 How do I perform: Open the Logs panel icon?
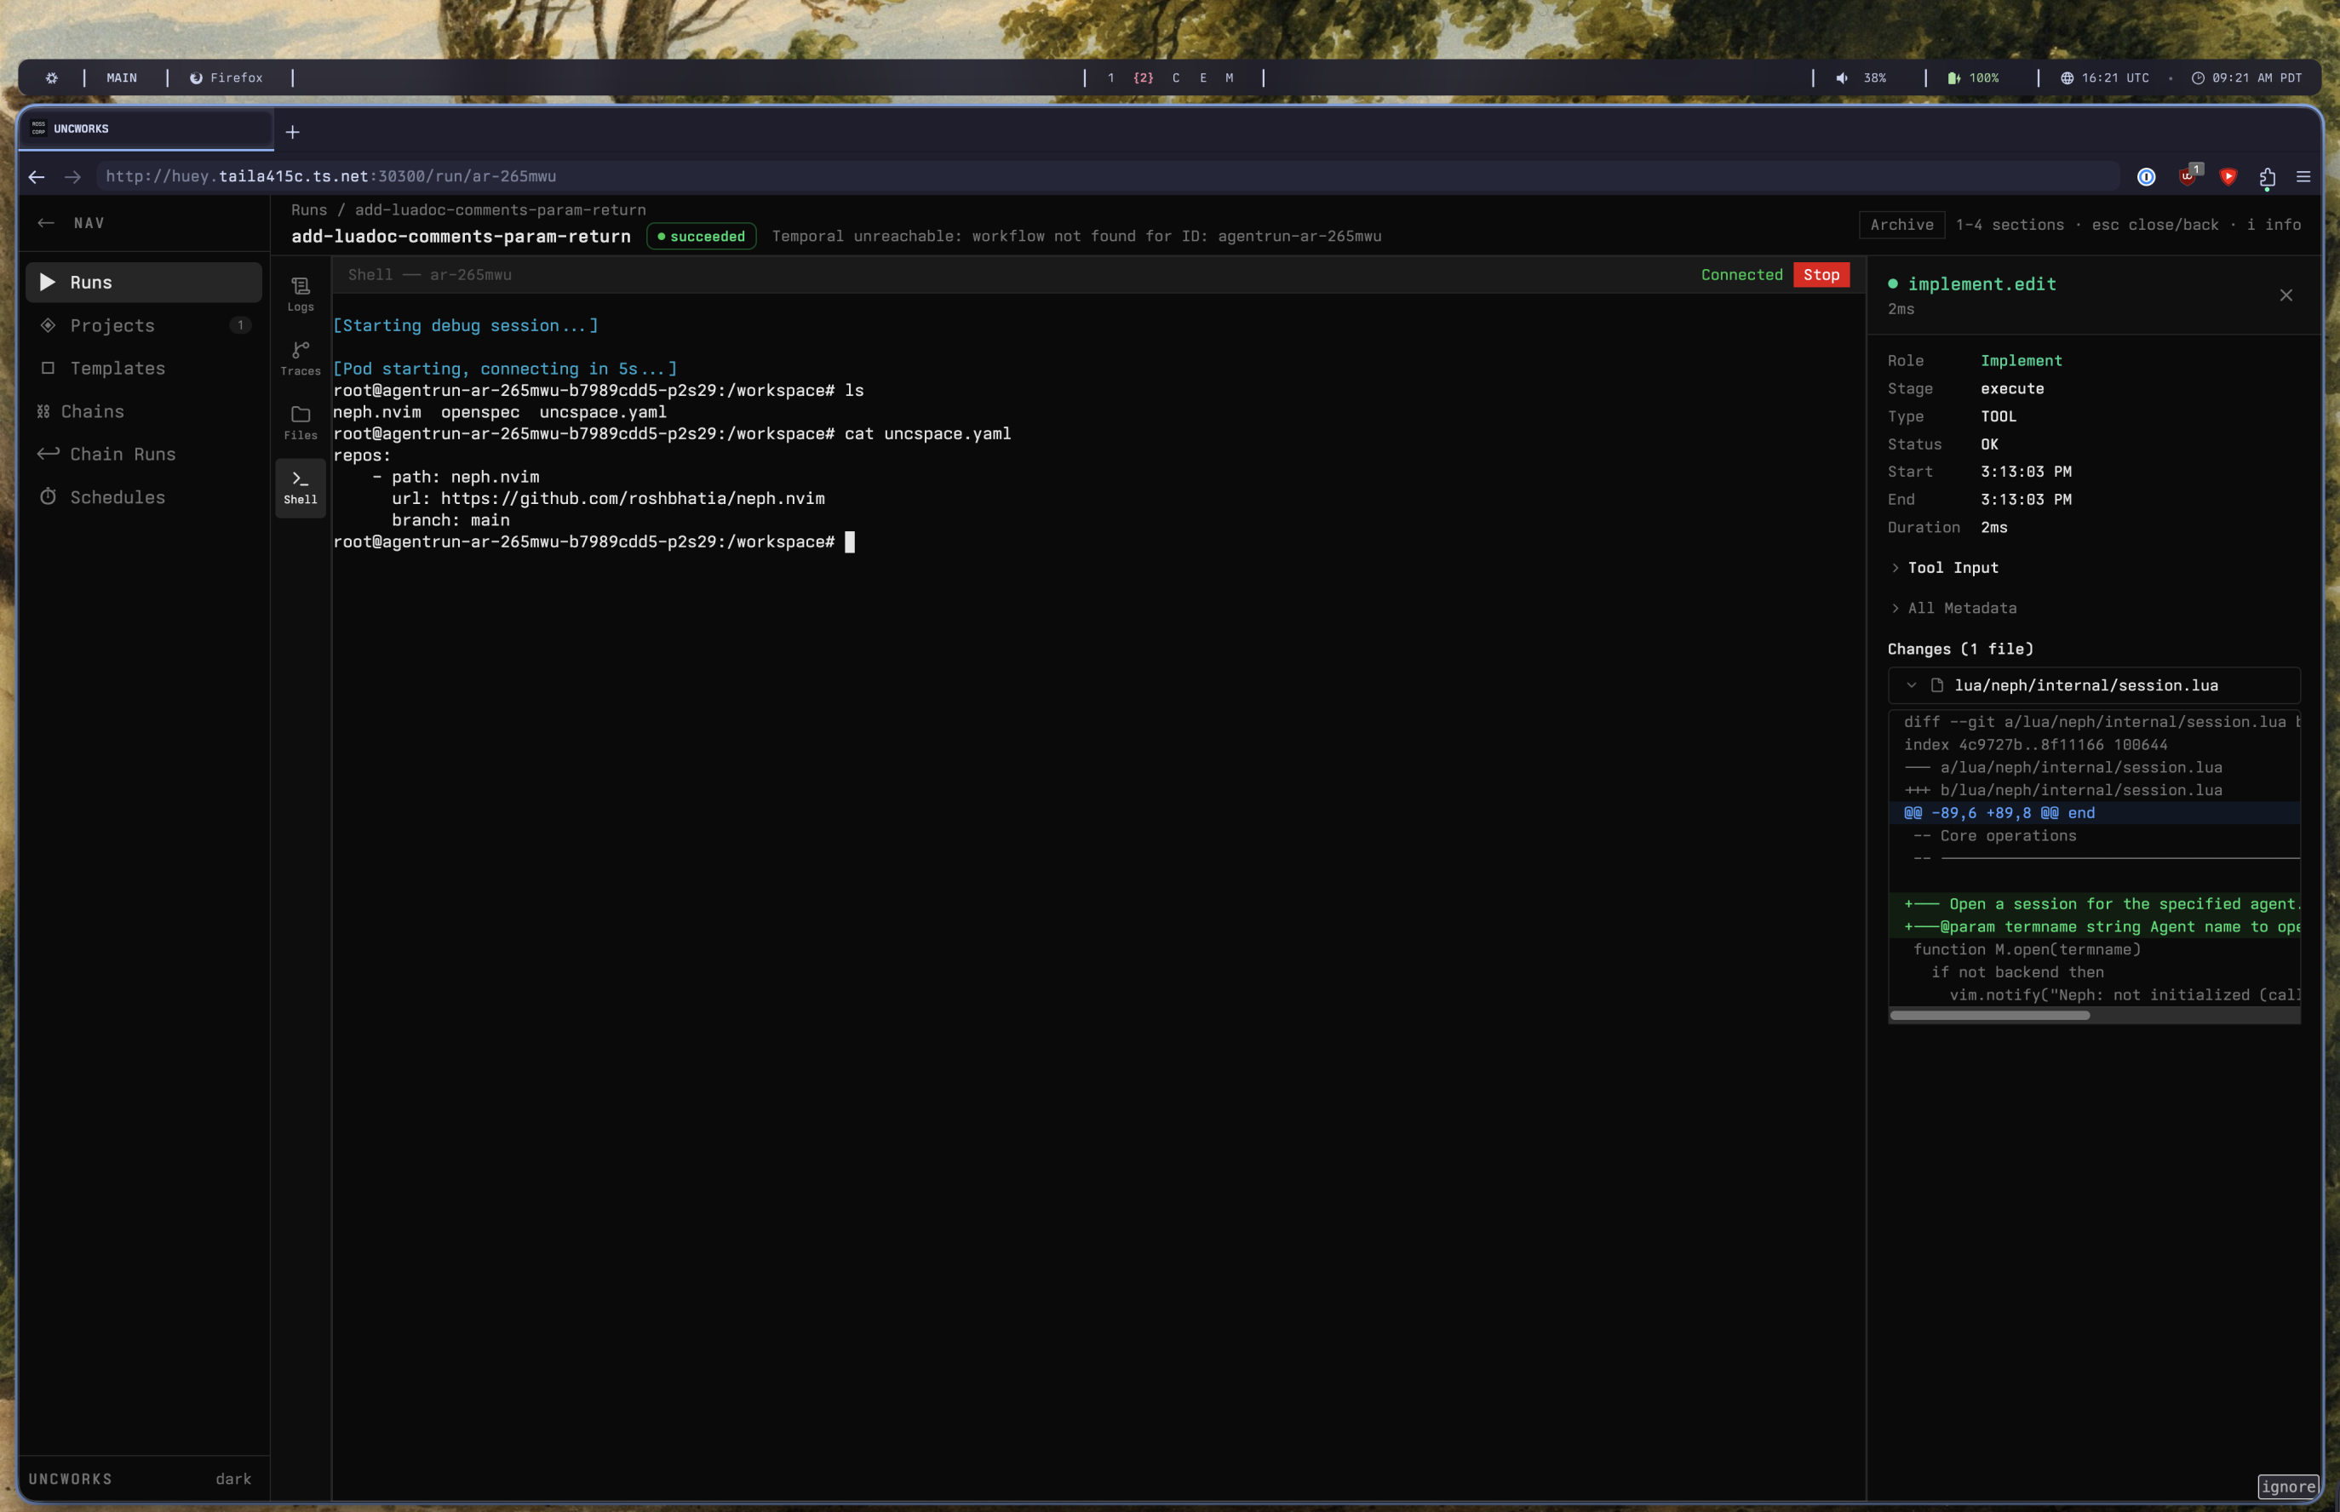[301, 295]
